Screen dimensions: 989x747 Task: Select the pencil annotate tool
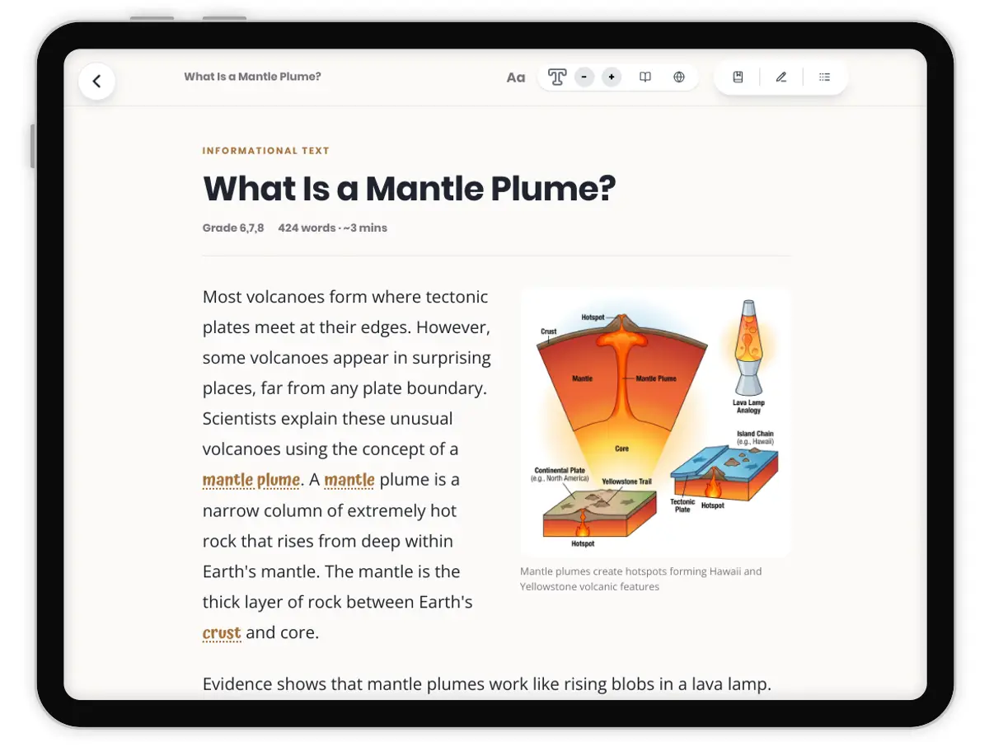pos(781,78)
